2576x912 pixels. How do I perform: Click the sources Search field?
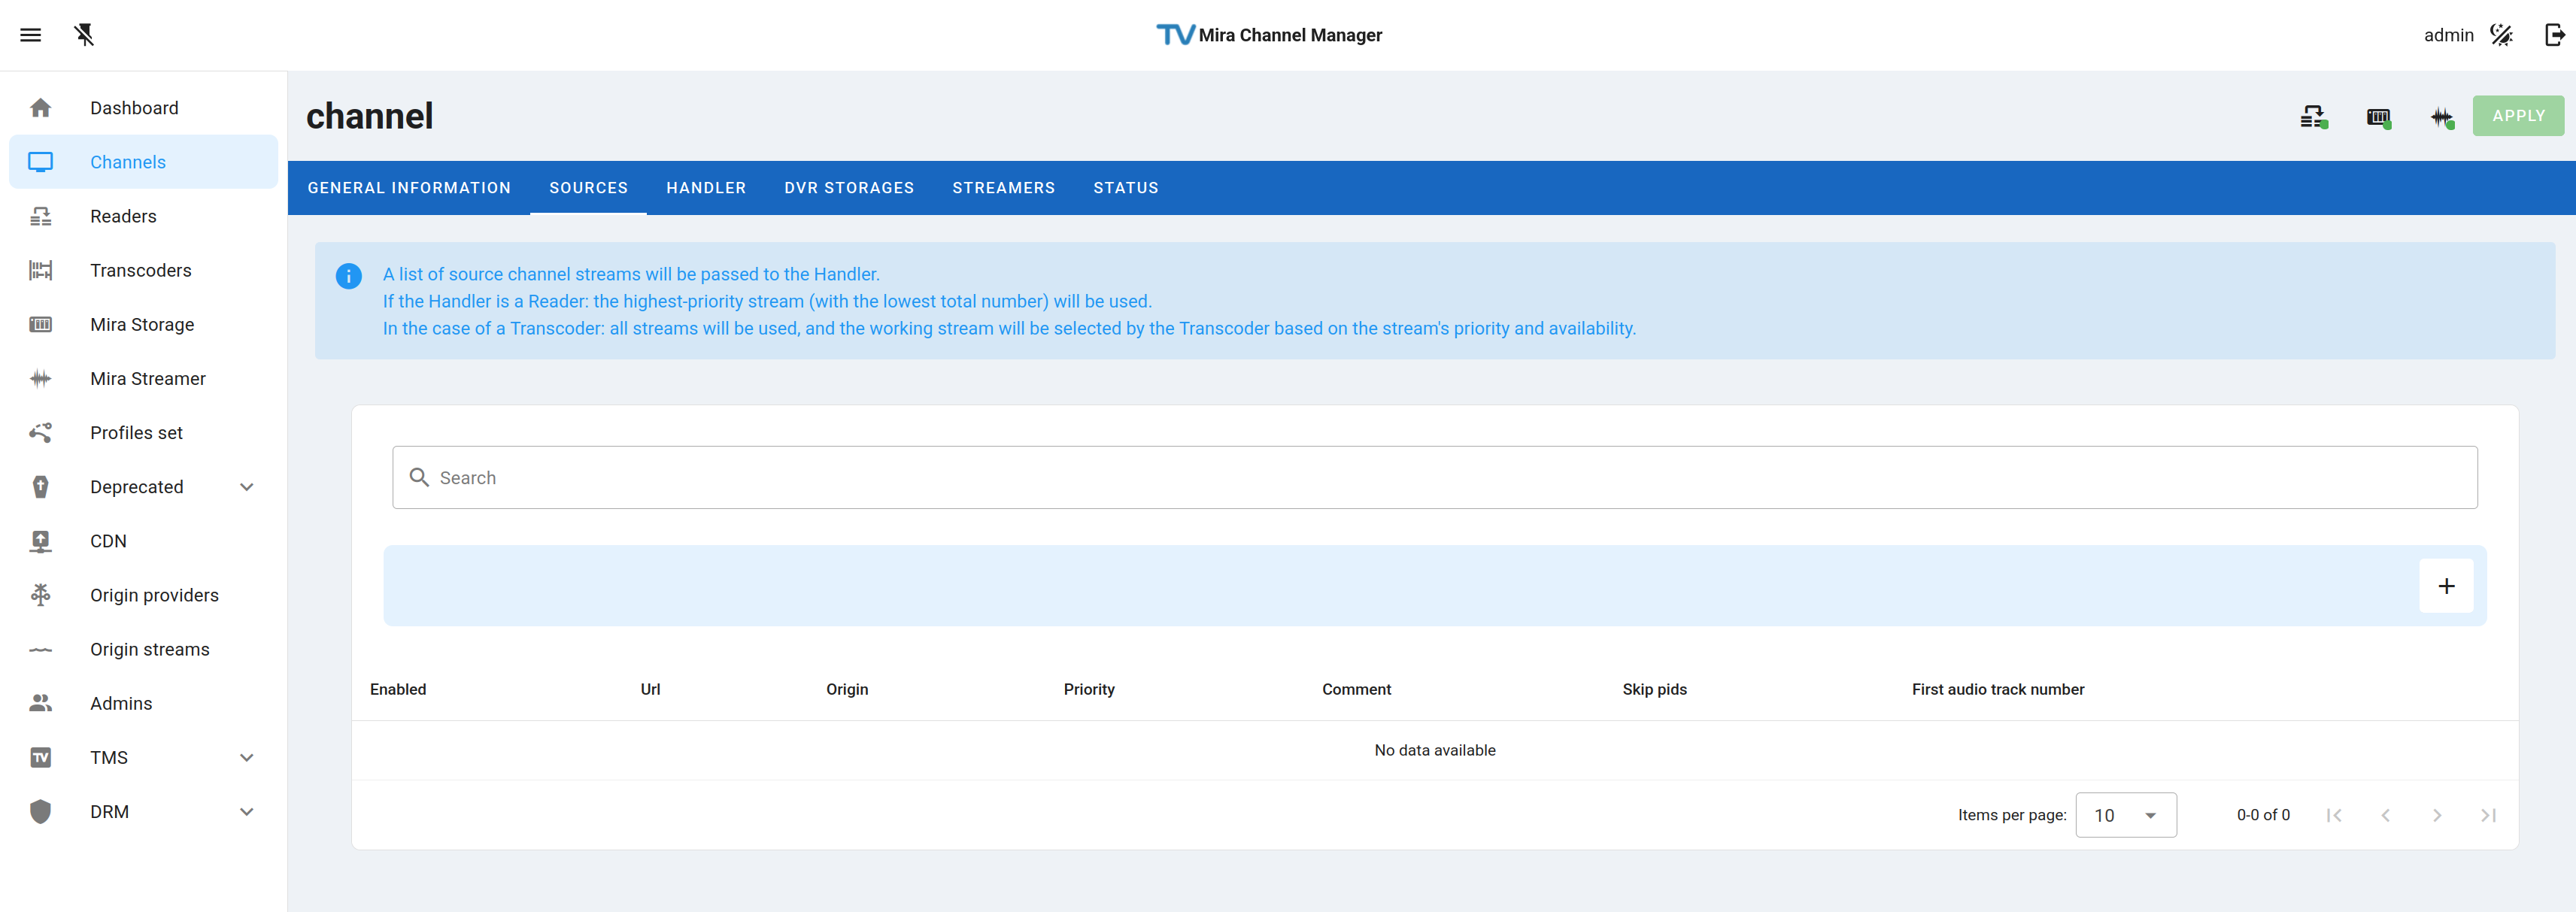[1434, 478]
